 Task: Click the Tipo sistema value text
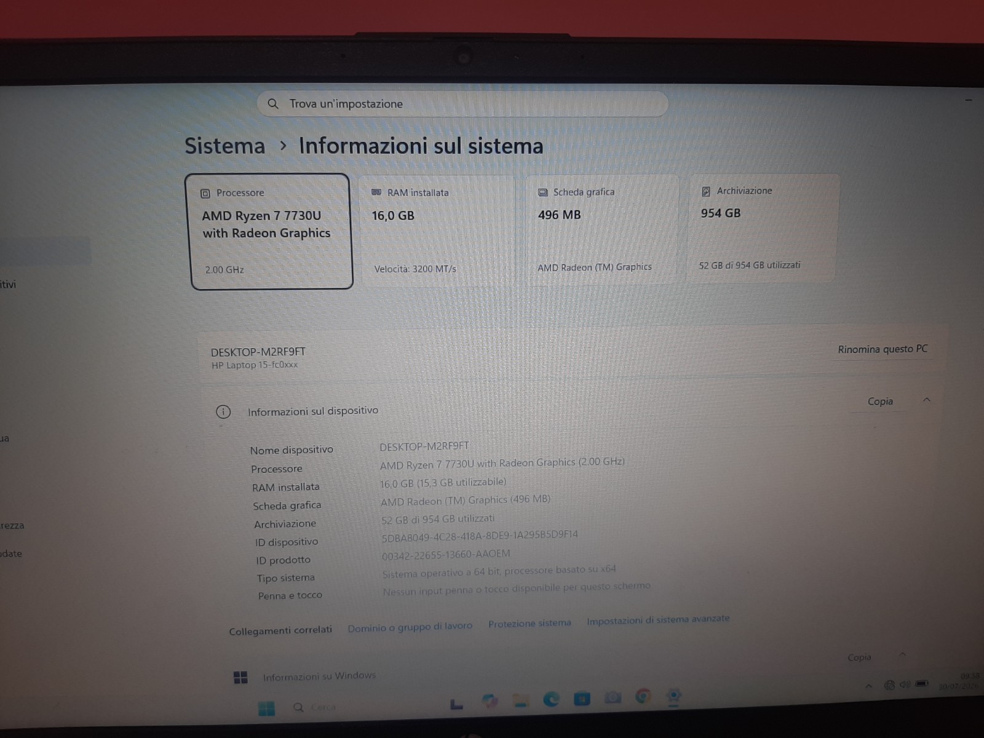(499, 571)
